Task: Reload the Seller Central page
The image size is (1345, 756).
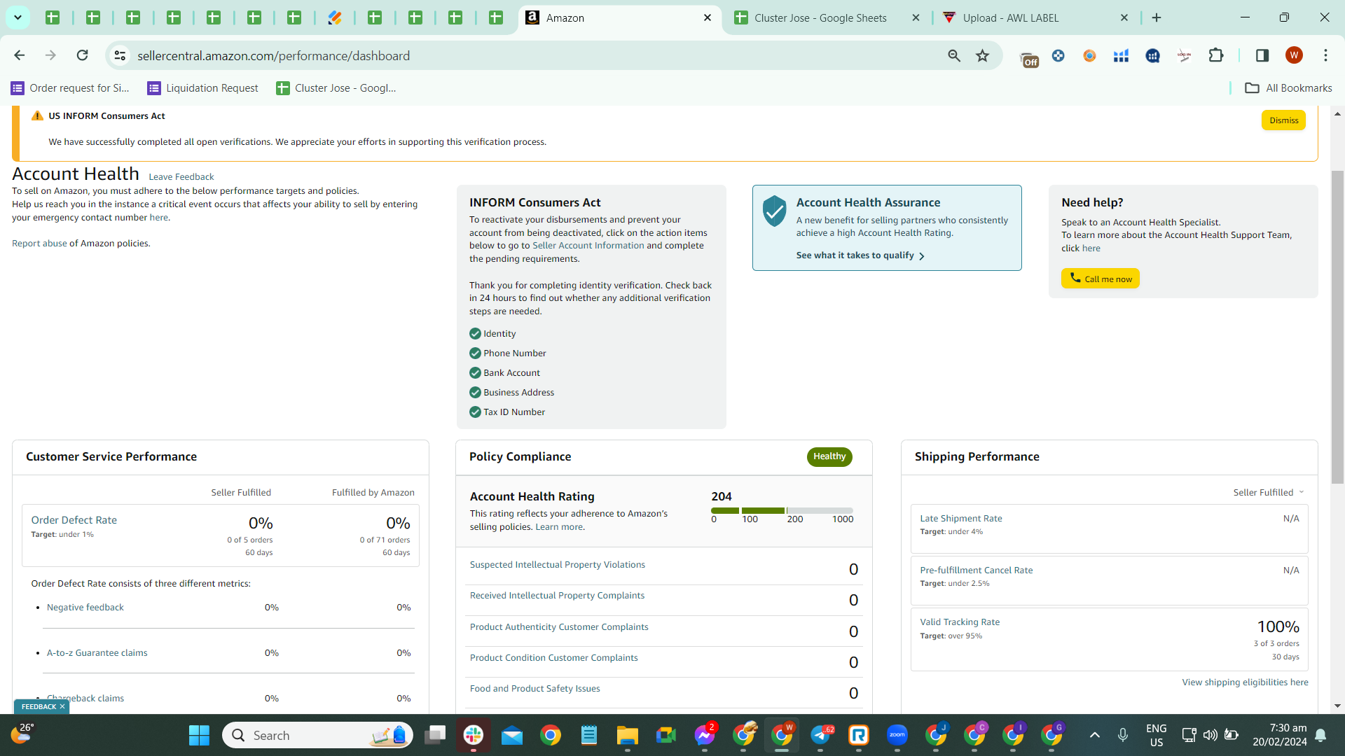Action: [82, 55]
